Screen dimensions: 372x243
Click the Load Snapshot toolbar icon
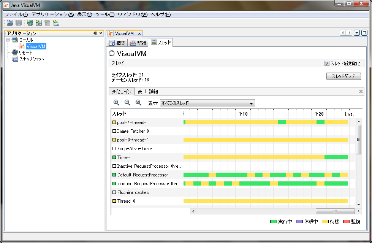(x=10, y=23)
